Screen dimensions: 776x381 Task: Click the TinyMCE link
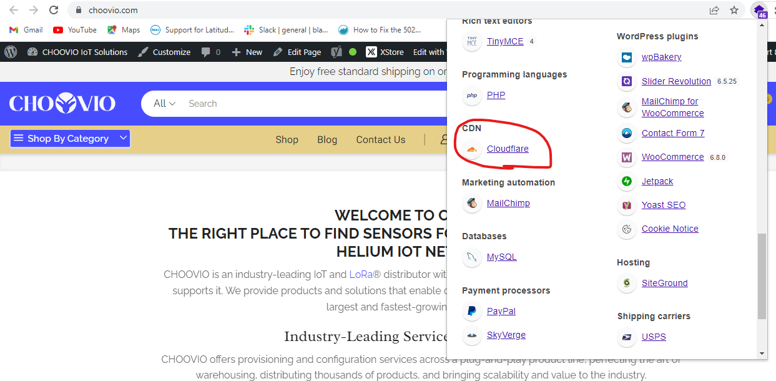(x=505, y=41)
